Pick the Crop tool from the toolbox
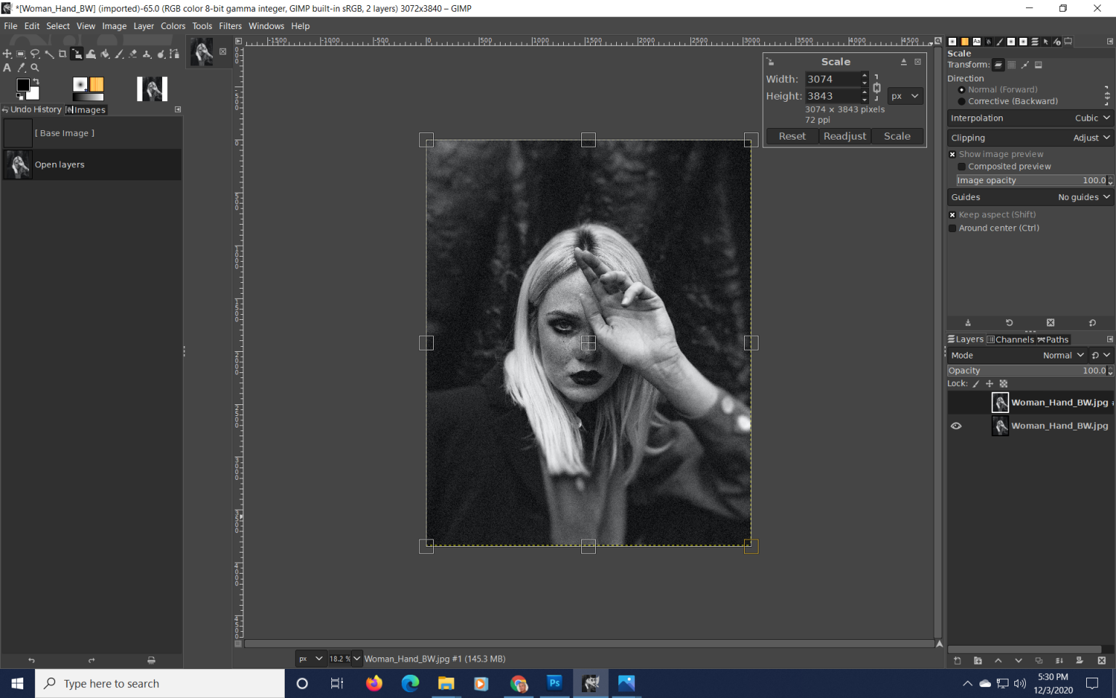The height and width of the screenshot is (698, 1116). point(62,54)
